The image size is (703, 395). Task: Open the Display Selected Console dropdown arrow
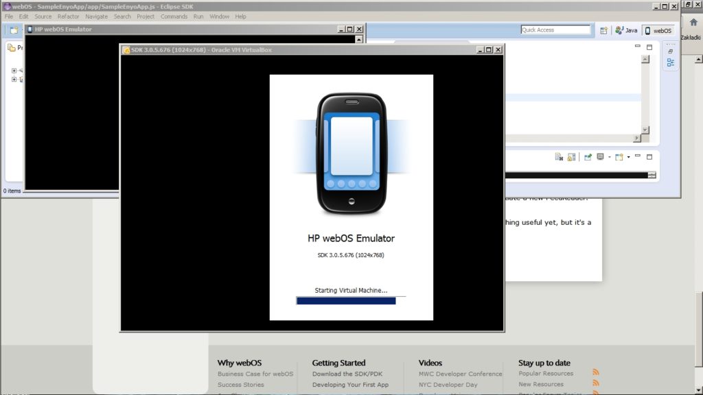coord(610,157)
